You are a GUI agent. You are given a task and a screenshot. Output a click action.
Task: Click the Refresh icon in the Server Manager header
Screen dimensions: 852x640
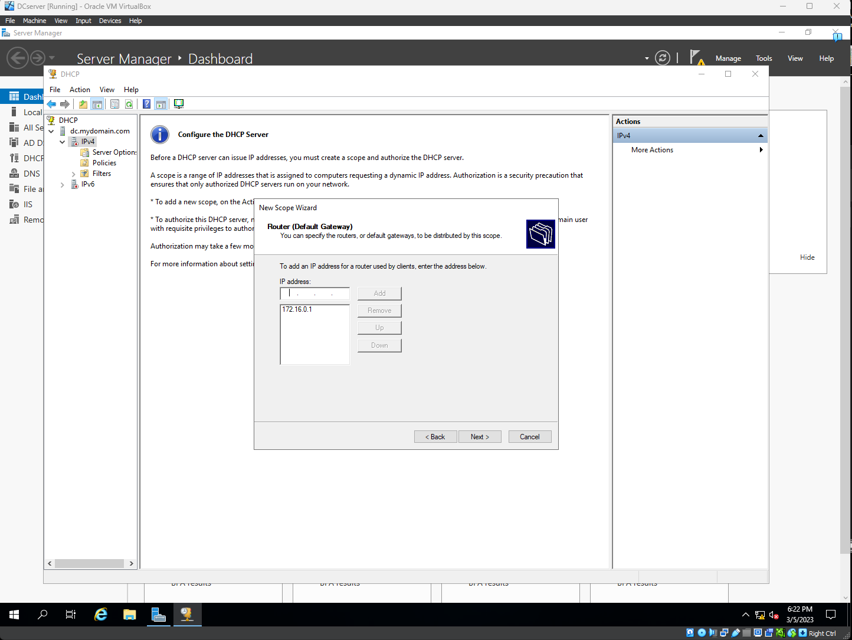click(662, 58)
